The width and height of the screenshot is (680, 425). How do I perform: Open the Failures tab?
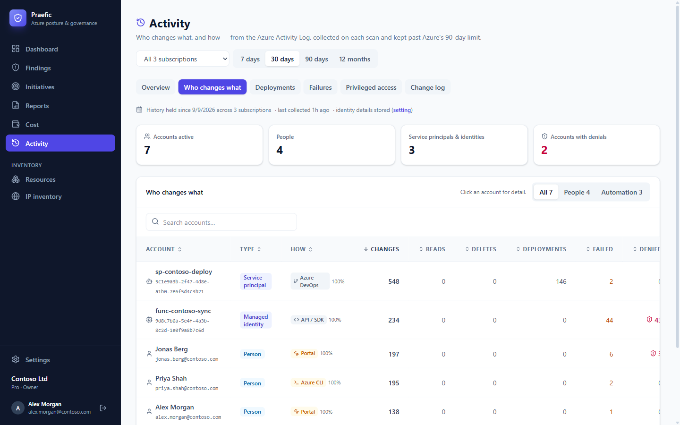[321, 87]
